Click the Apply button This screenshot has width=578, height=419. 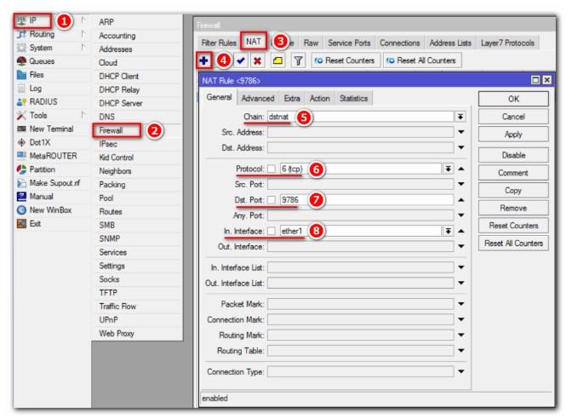(x=513, y=135)
